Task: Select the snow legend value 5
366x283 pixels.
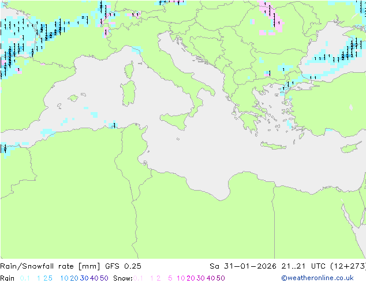Action: [x=170, y=278]
